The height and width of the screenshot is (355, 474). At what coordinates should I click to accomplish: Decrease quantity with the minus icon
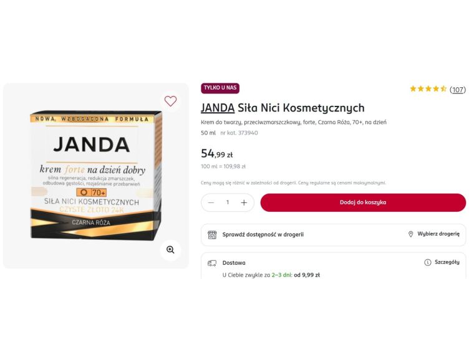pyautogui.click(x=211, y=202)
